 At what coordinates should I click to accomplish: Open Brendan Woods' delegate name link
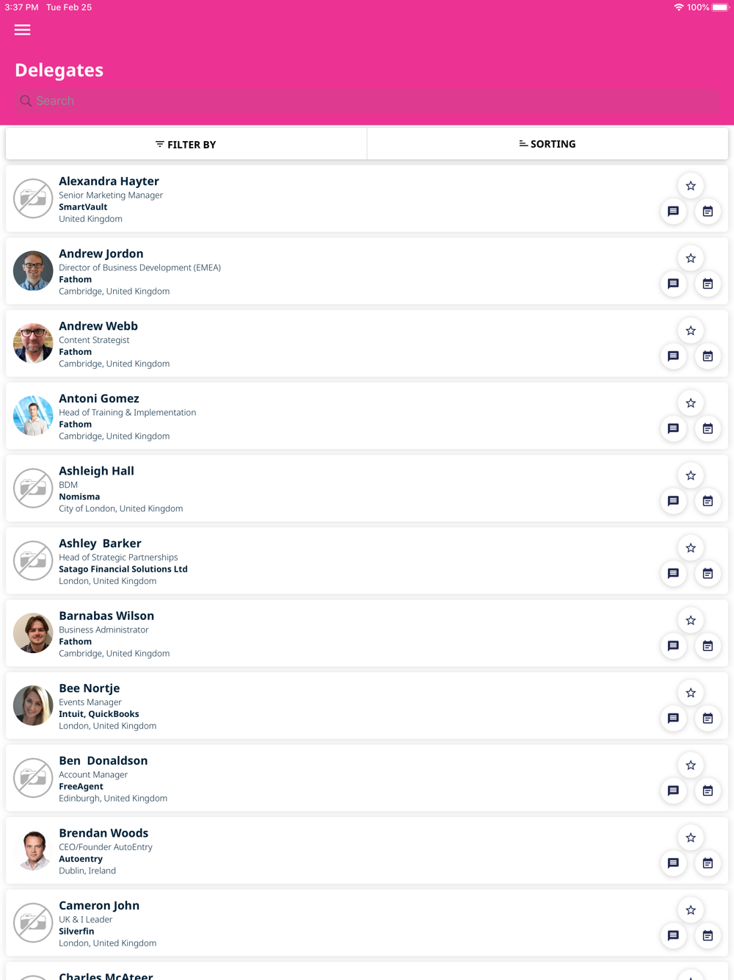pos(103,833)
